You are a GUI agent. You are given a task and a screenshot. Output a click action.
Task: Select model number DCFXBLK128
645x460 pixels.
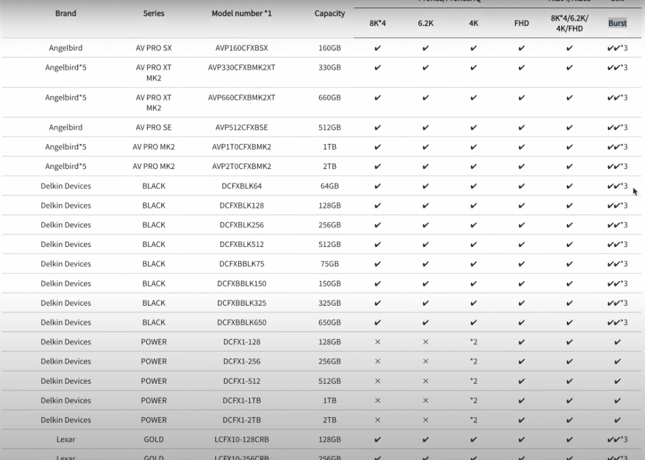(242, 205)
